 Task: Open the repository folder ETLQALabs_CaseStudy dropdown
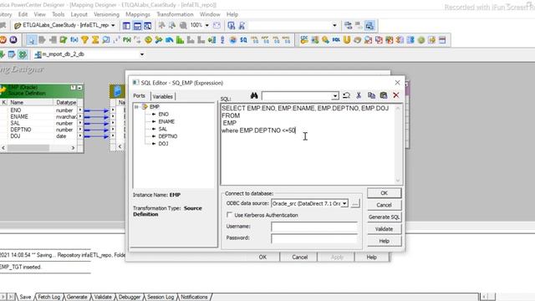tap(113, 26)
